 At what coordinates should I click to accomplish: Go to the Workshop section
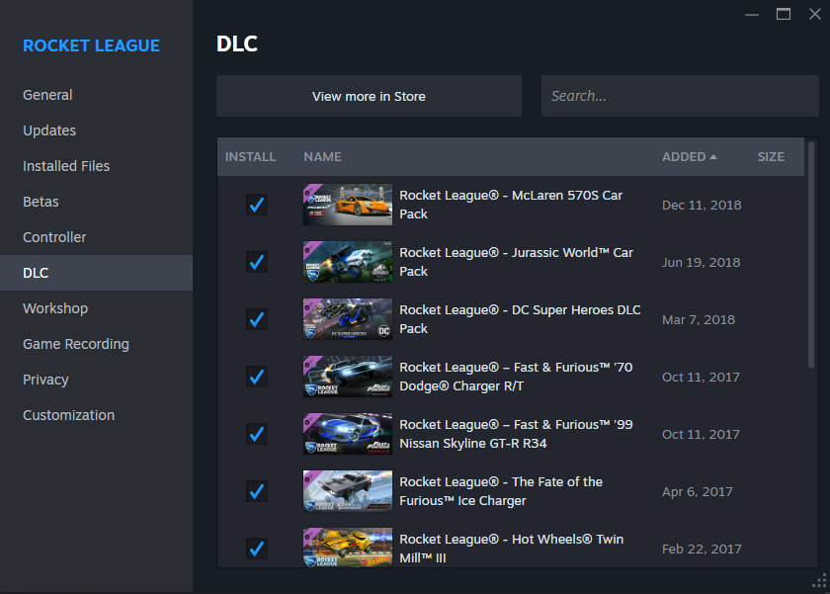click(x=55, y=307)
